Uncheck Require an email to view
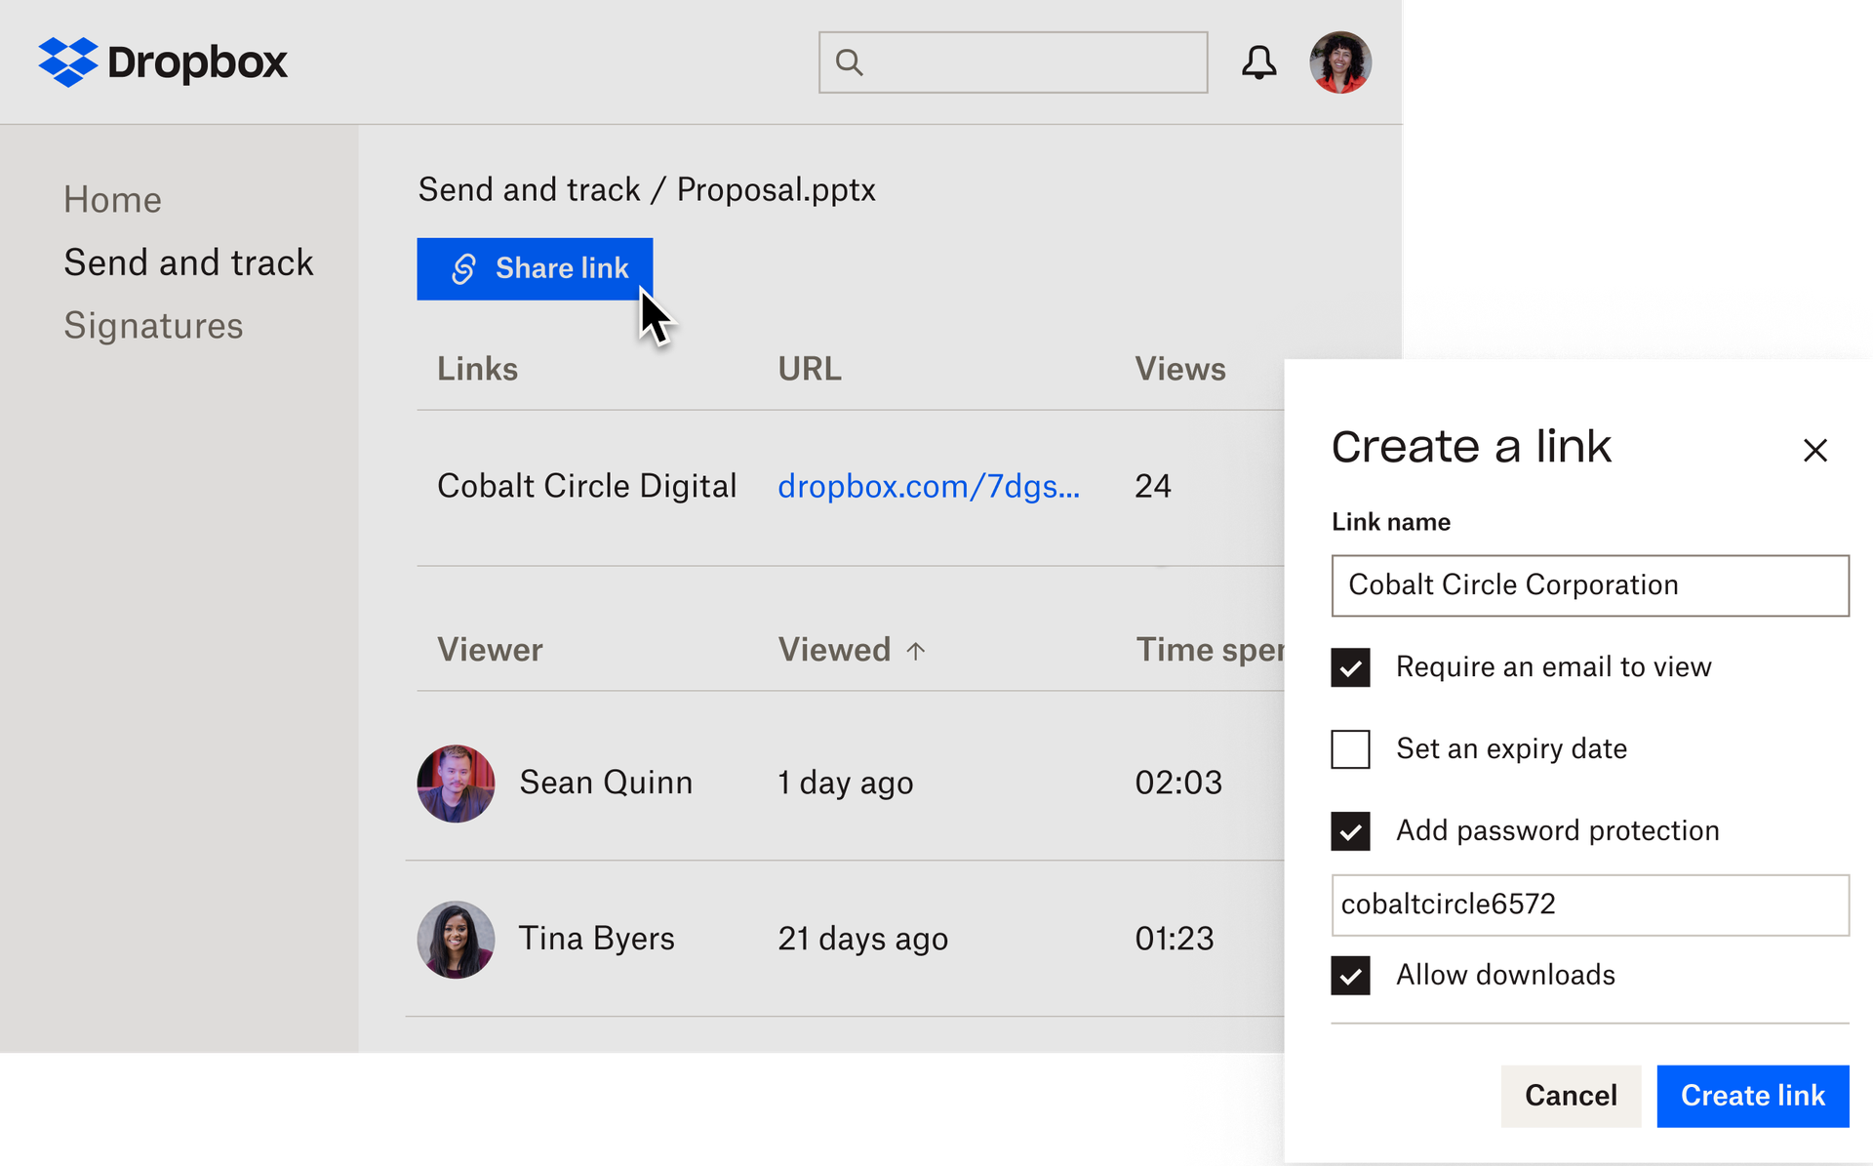The height and width of the screenshot is (1166, 1873). 1350,668
